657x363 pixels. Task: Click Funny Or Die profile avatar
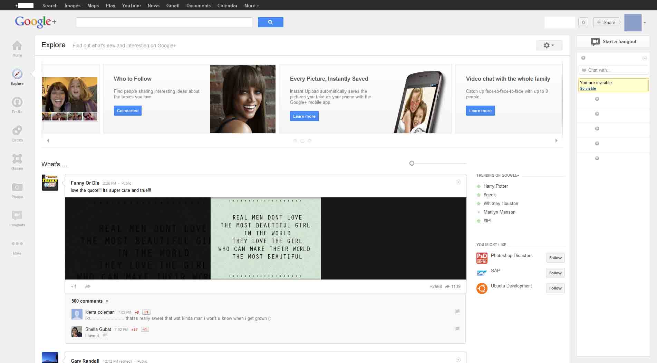[50, 183]
